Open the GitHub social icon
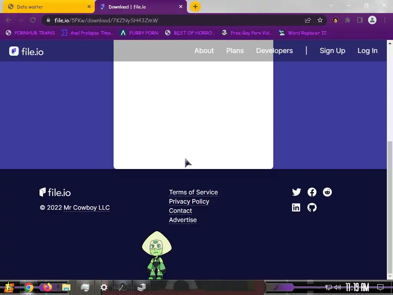This screenshot has width=393, height=295. pos(312,207)
